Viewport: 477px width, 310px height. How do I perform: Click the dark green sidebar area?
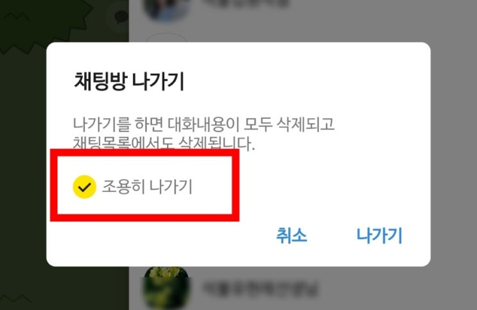[x=23, y=152]
